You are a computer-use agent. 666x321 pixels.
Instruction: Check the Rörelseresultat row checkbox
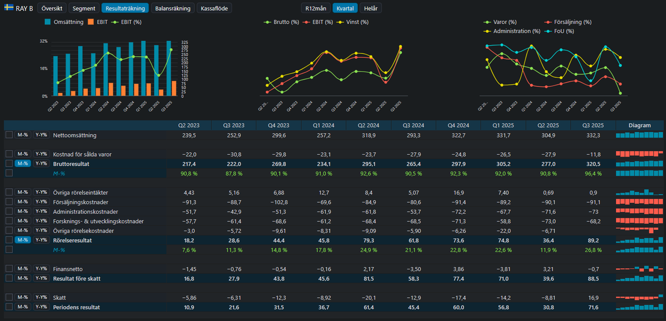click(x=9, y=240)
